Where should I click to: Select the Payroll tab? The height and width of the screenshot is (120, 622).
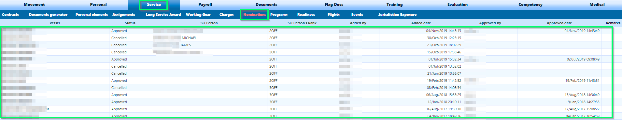coord(205,5)
